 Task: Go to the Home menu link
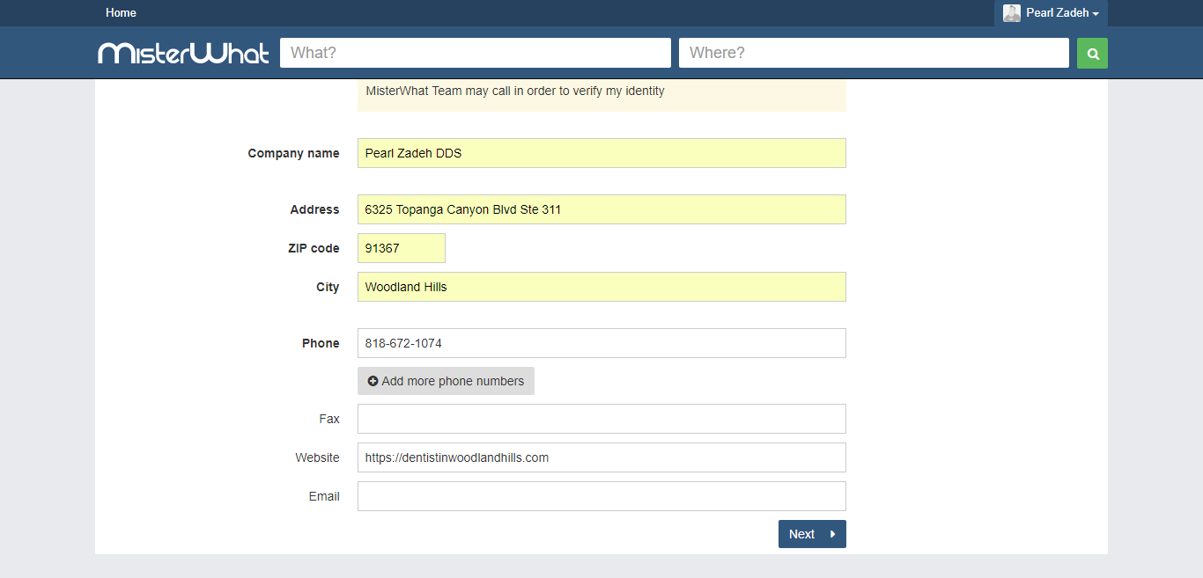[x=121, y=13]
